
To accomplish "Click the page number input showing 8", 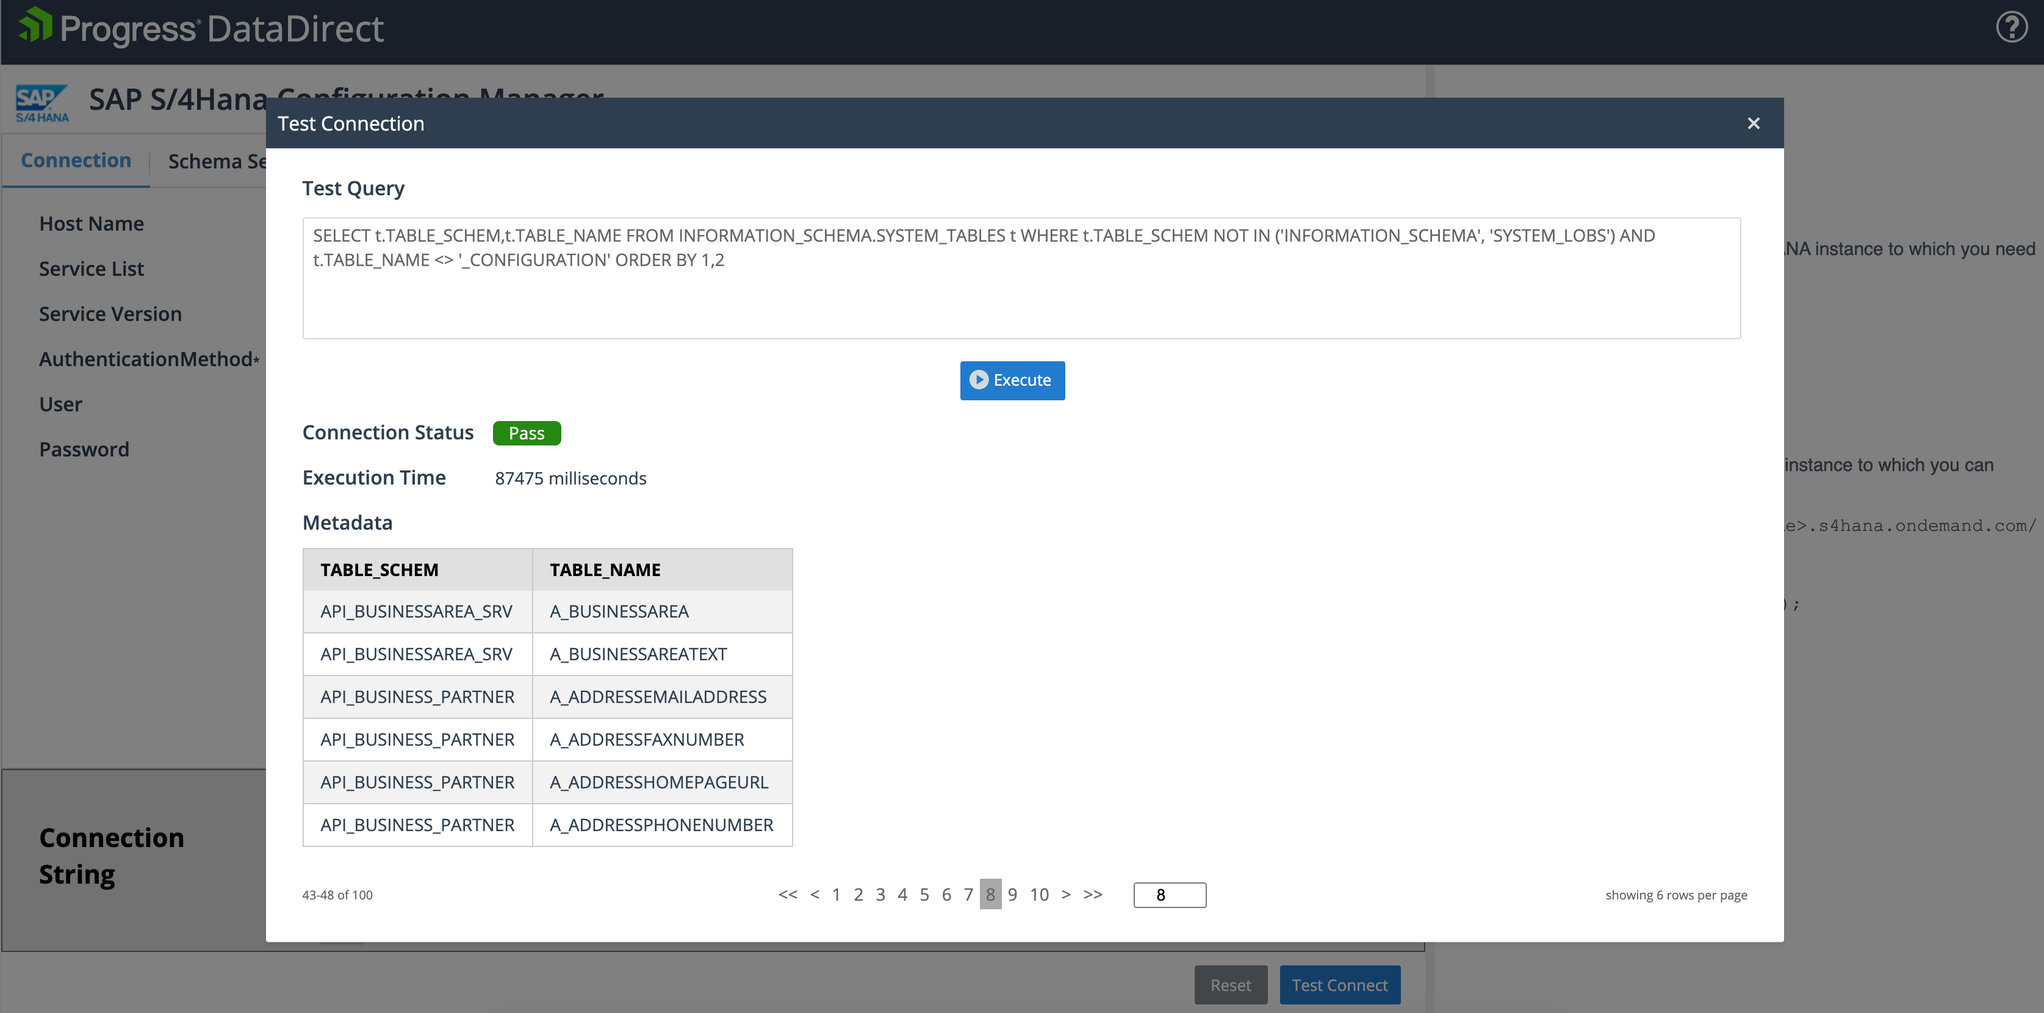I will (x=1169, y=895).
